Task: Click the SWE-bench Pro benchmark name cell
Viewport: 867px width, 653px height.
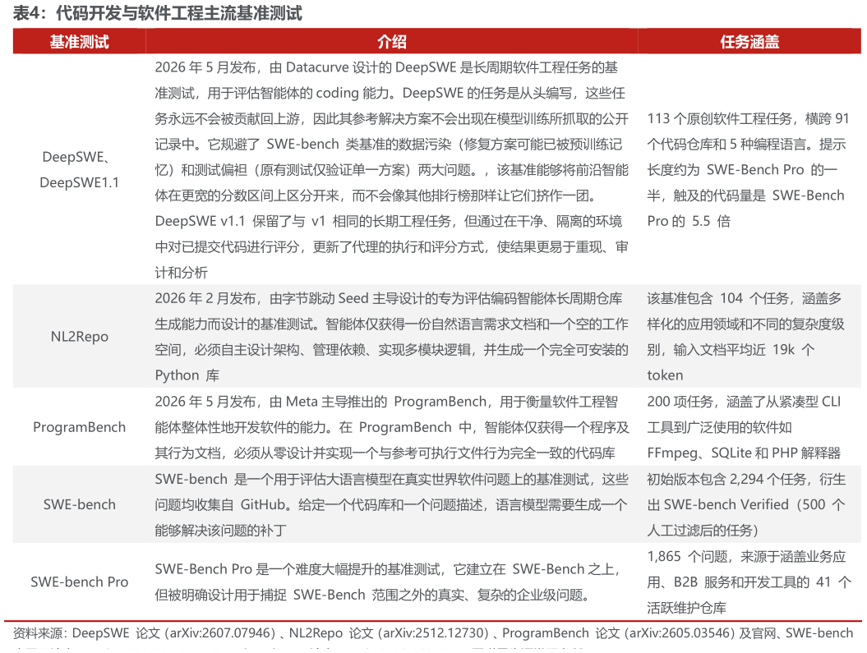Action: click(79, 582)
